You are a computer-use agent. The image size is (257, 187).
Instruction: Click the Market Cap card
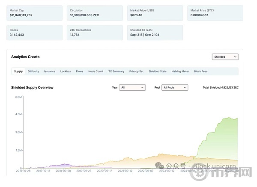click(34, 13)
